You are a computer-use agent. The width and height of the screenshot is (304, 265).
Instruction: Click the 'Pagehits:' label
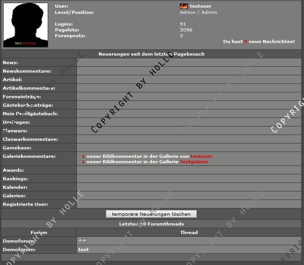pyautogui.click(x=67, y=30)
